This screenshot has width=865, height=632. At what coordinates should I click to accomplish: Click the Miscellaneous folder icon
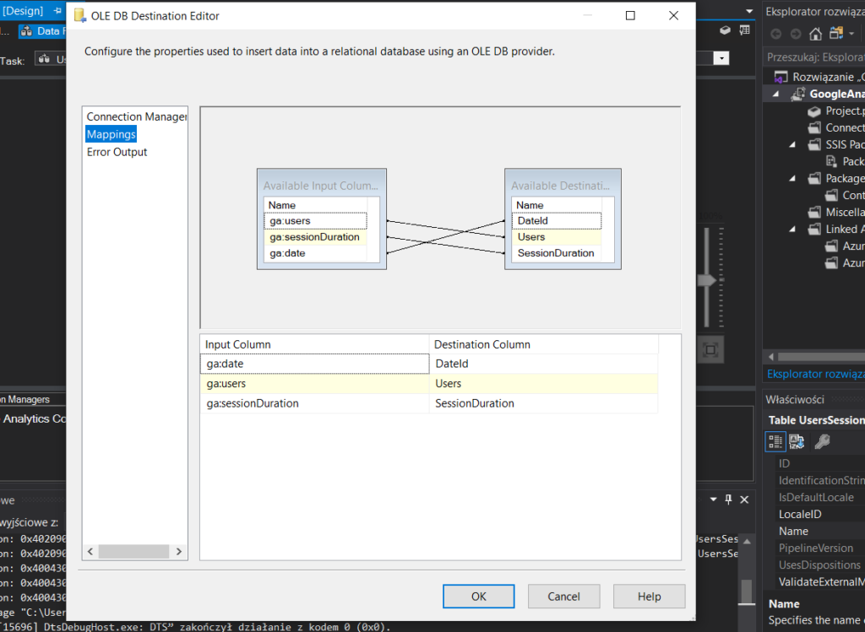click(814, 212)
